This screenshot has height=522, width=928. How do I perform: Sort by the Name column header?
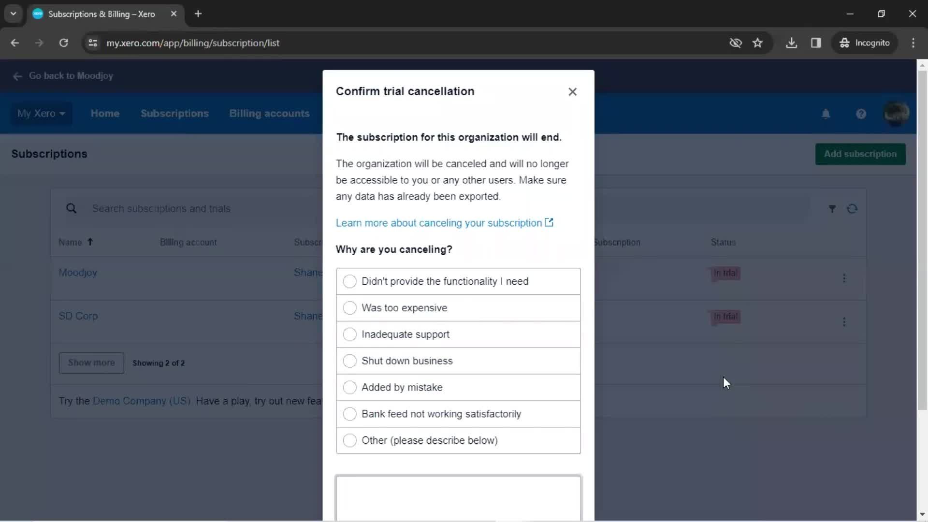(75, 242)
